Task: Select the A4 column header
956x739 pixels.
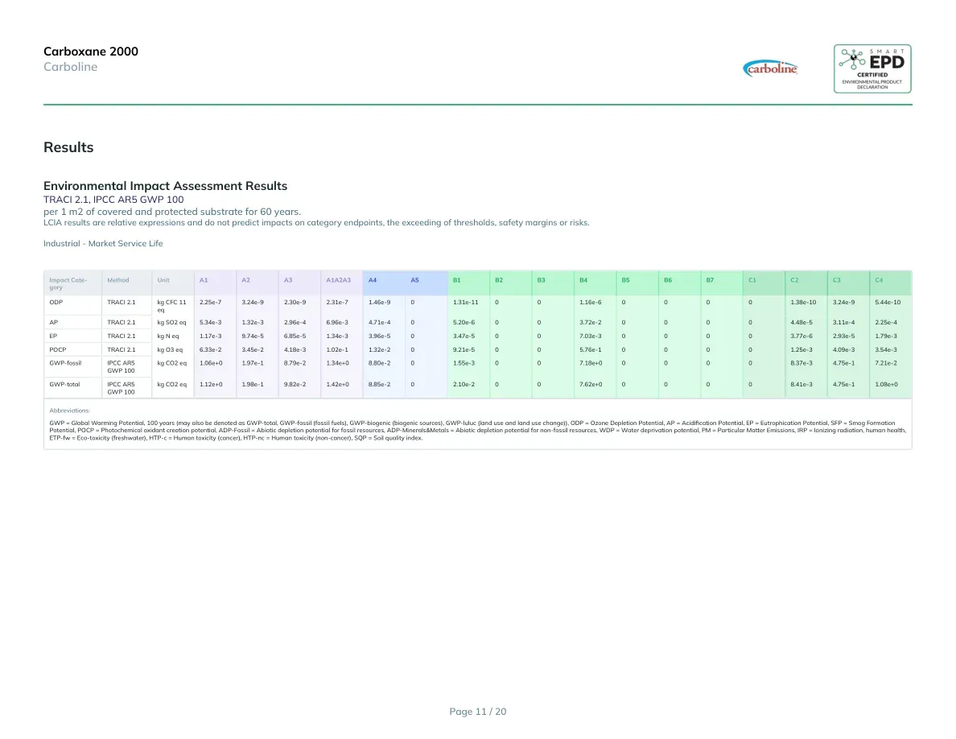Action: [373, 280]
